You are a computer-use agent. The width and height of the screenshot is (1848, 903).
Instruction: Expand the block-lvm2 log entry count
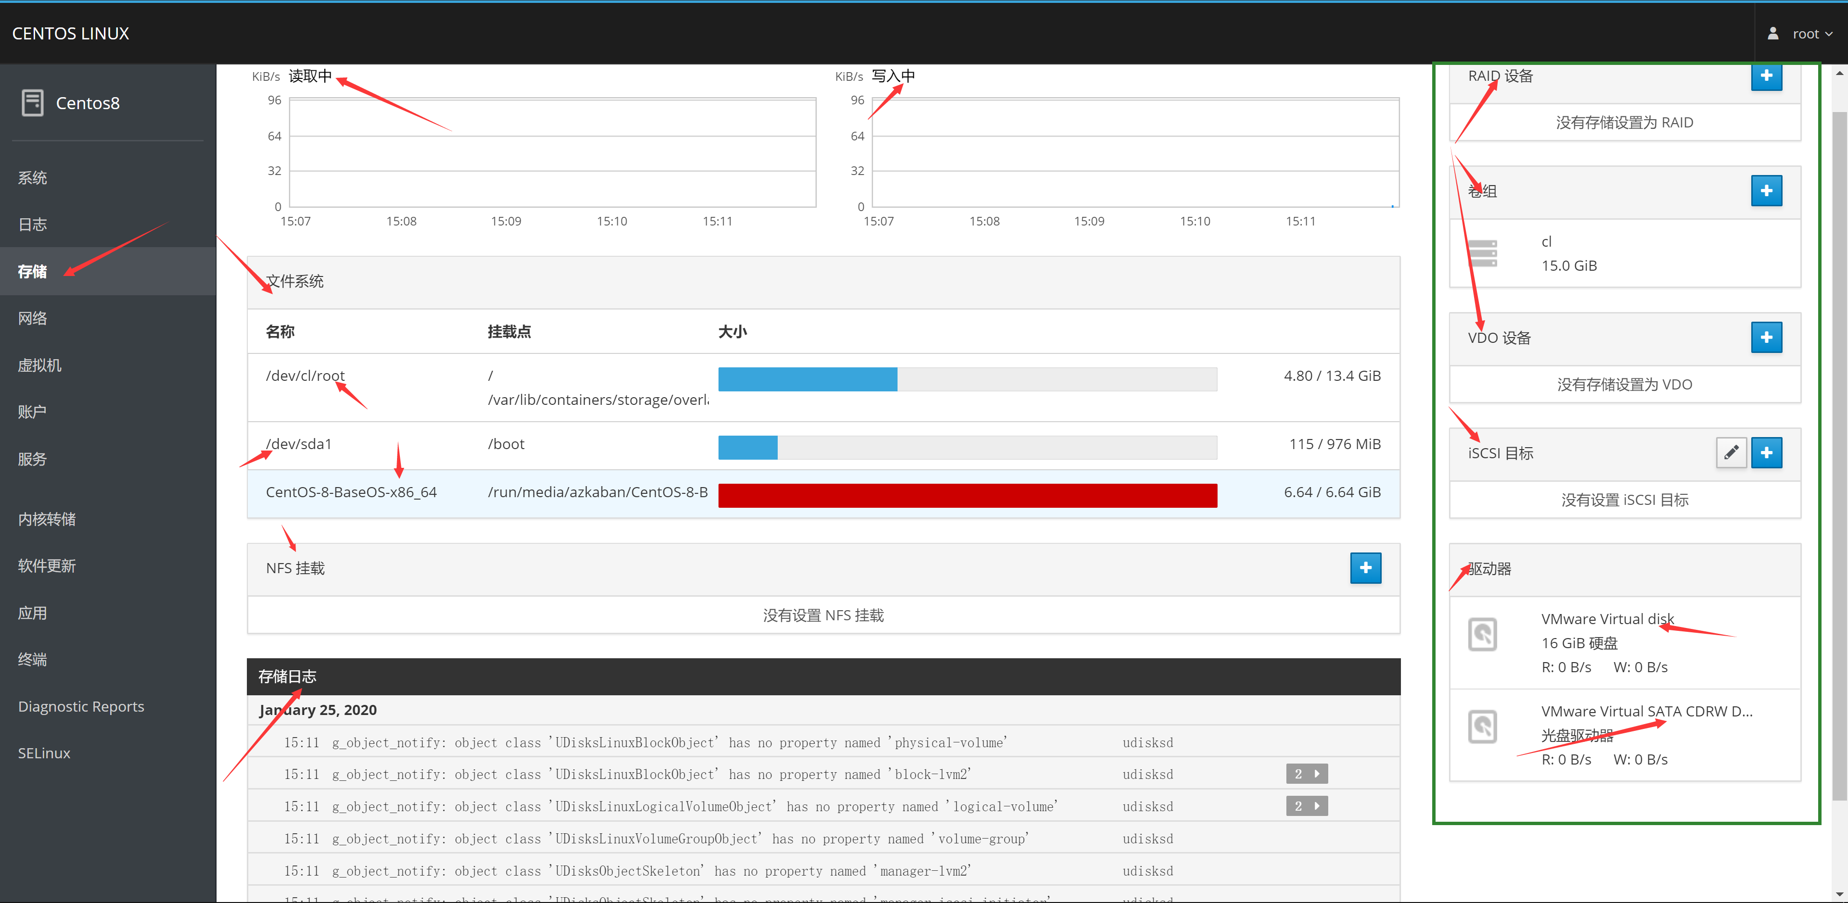pyautogui.click(x=1307, y=774)
